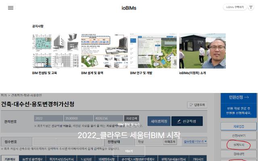Click the Tistory dotted T icon
258x161 pixels.
coord(251,7)
